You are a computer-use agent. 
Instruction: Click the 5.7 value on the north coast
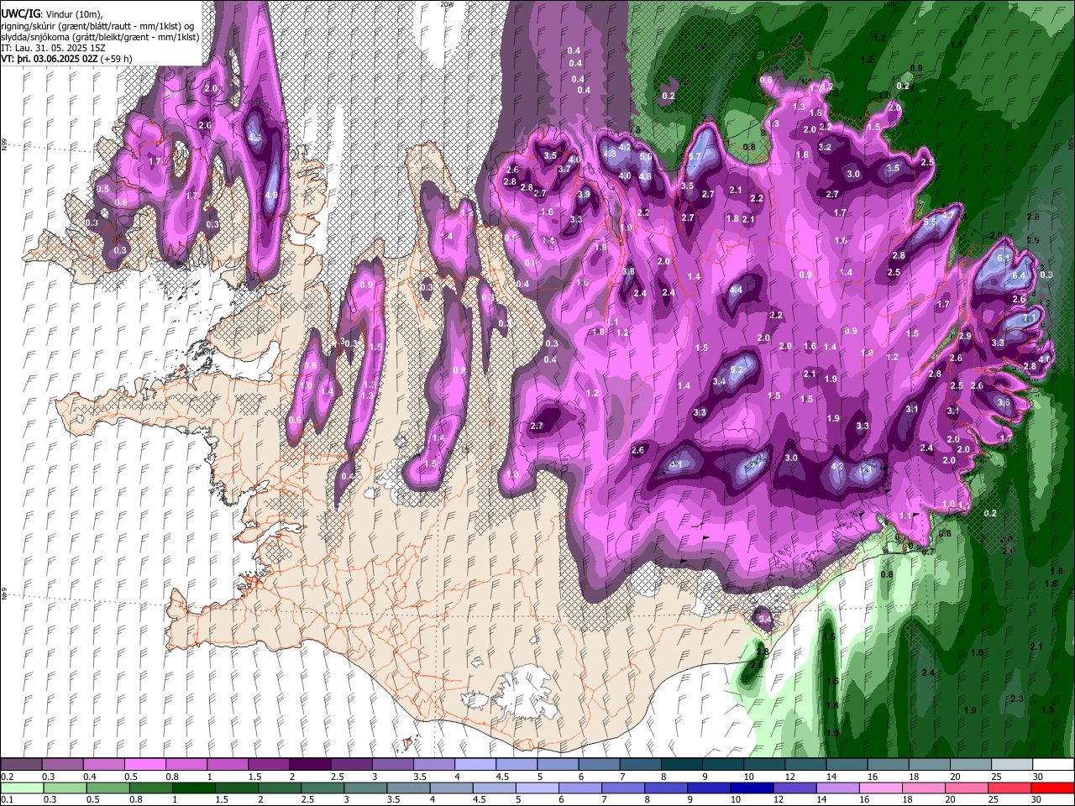coord(695,156)
